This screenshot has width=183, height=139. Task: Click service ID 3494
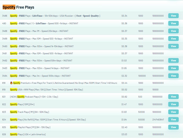[5, 76]
